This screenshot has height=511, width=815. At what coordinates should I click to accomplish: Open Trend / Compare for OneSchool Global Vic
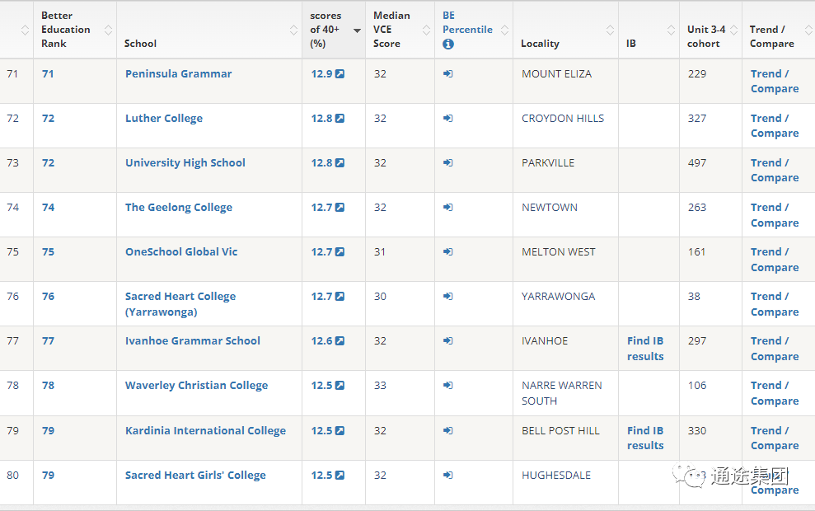coord(775,260)
